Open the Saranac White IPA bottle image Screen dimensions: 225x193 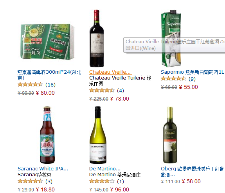[47, 135]
